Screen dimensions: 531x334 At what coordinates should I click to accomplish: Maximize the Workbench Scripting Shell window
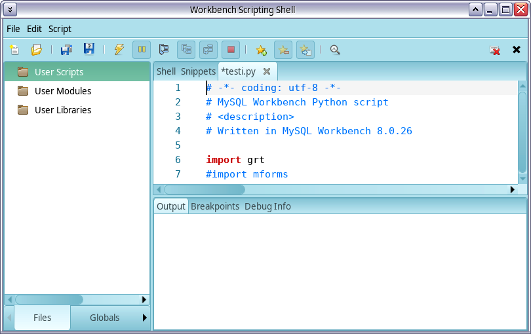point(505,9)
